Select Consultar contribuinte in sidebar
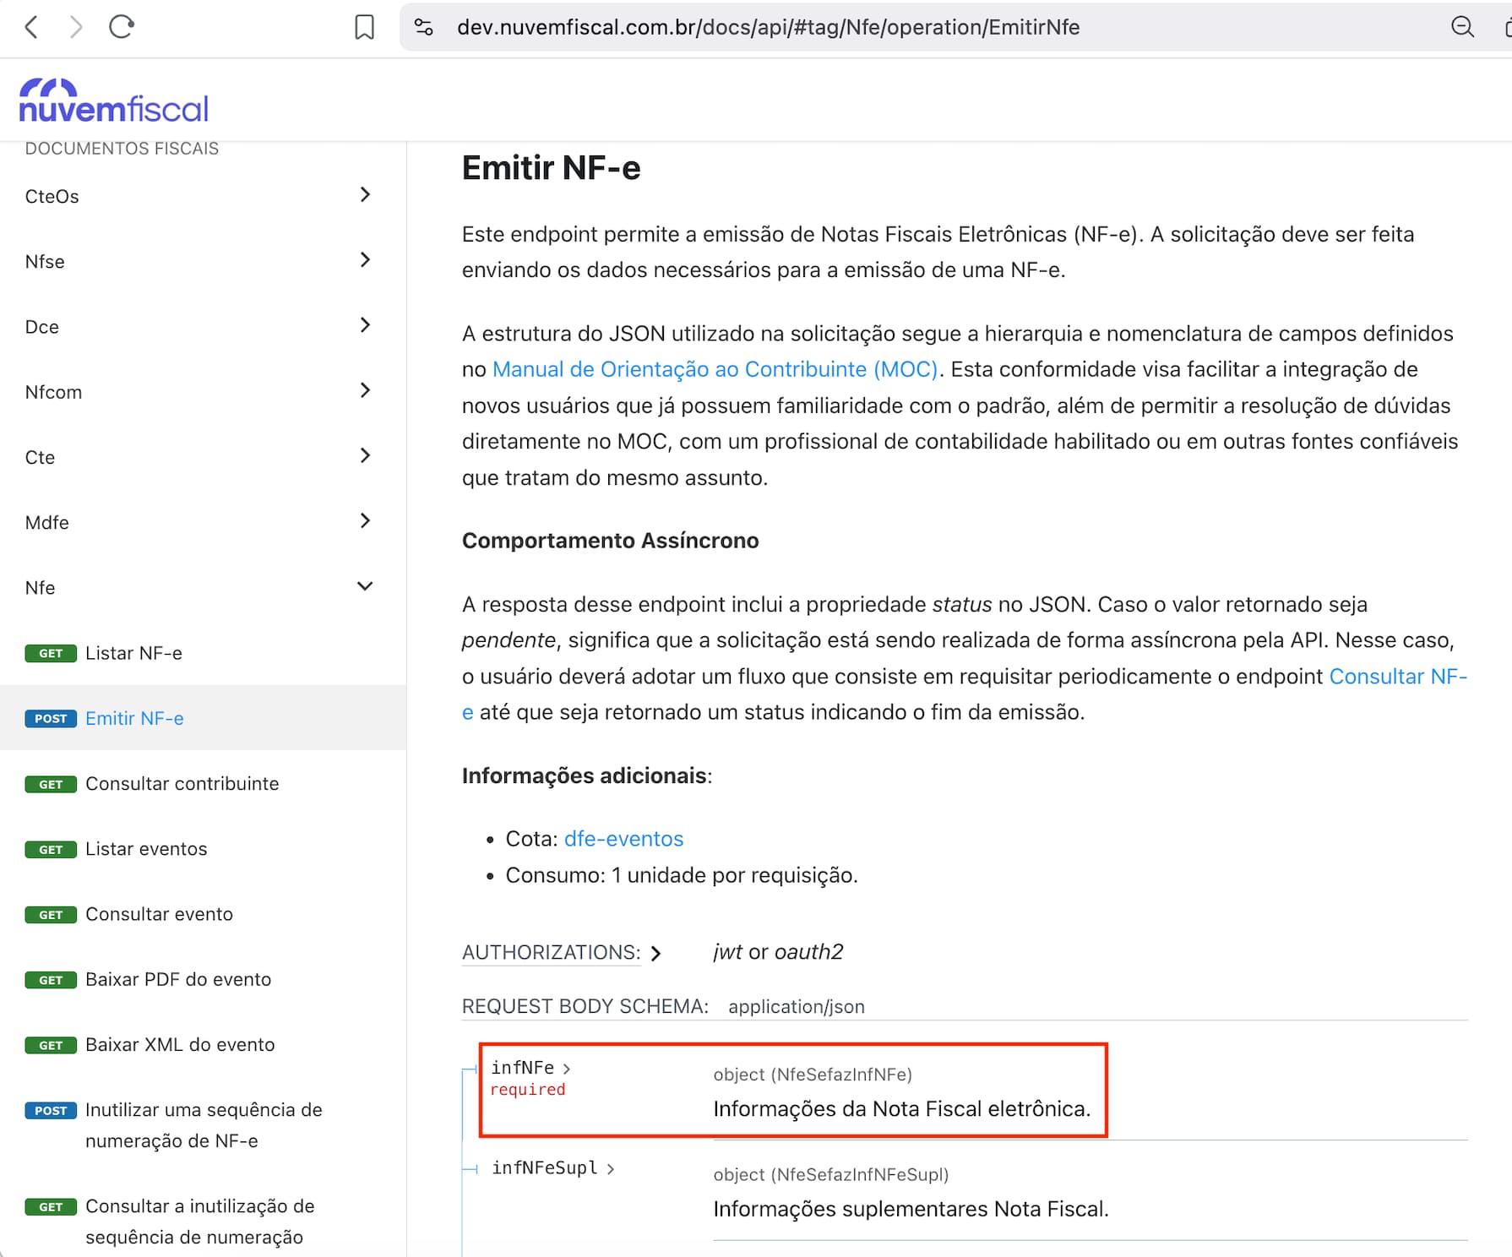This screenshot has width=1512, height=1257. 182,783
